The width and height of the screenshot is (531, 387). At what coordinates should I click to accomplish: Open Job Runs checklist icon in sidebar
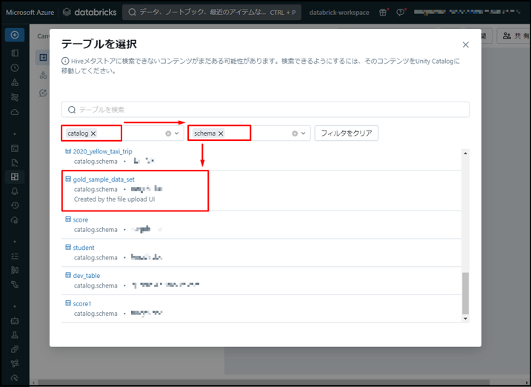pos(15,256)
